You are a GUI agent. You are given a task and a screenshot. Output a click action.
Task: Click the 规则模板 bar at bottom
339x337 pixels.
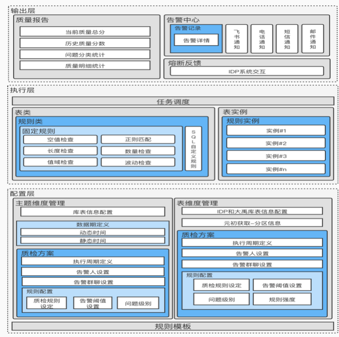[173, 326]
